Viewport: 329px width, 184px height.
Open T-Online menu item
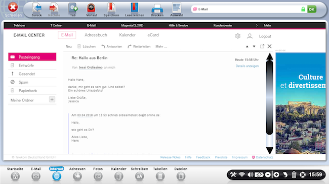56,25
